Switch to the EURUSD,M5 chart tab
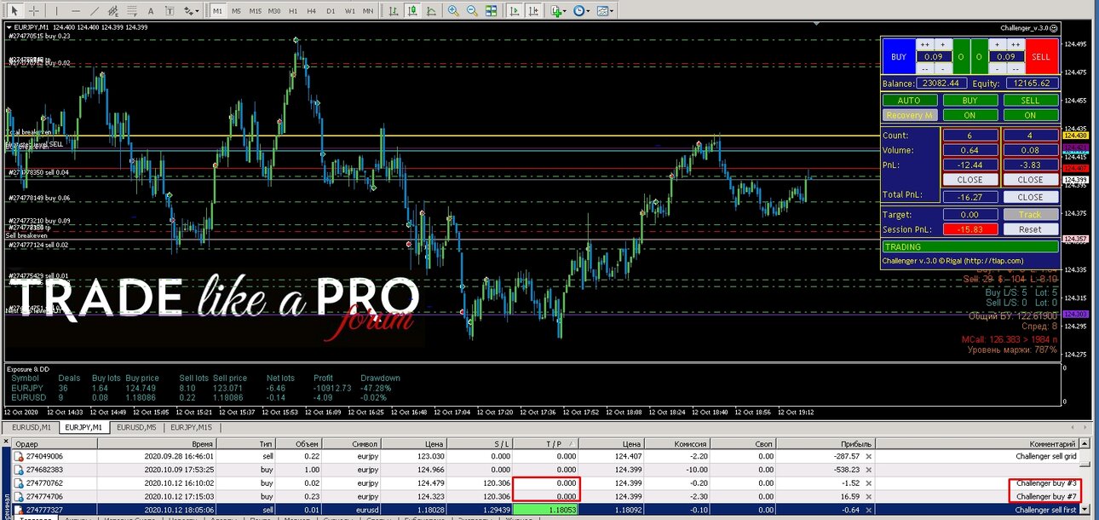 (136, 426)
